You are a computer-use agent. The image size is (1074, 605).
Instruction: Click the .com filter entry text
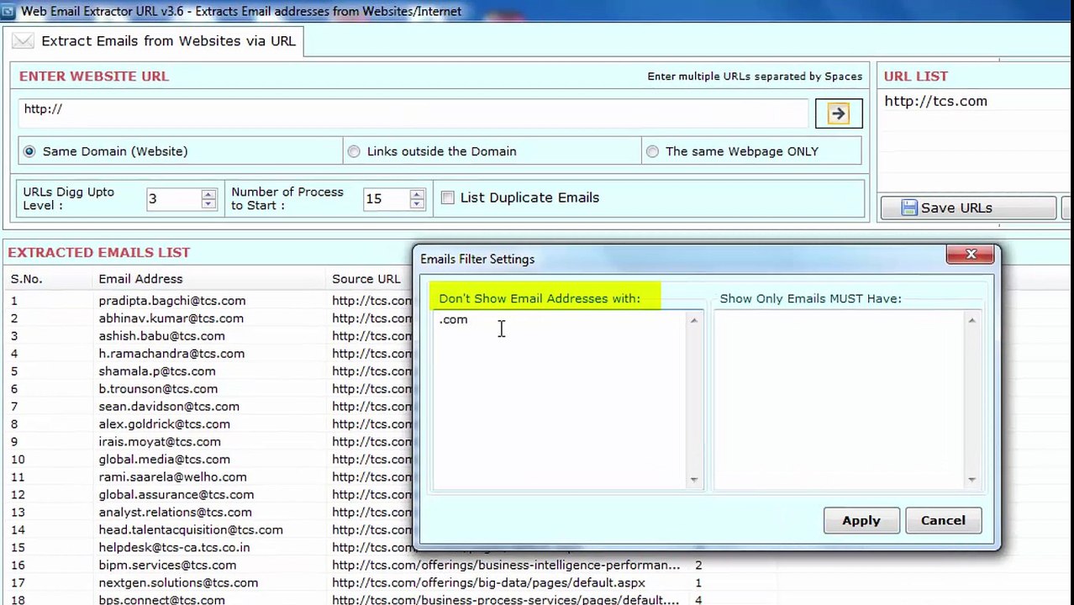click(453, 319)
